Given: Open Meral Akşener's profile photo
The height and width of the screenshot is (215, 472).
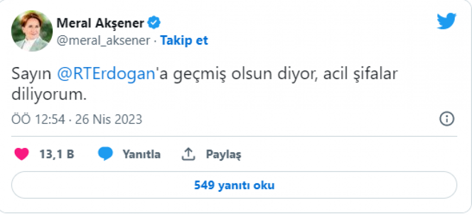Looking at the screenshot, I should pyautogui.click(x=32, y=31).
